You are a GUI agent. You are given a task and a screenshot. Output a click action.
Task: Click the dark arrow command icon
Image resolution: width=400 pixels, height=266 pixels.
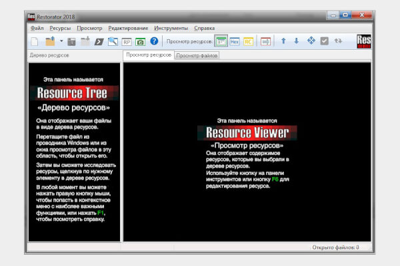[x=99, y=42]
